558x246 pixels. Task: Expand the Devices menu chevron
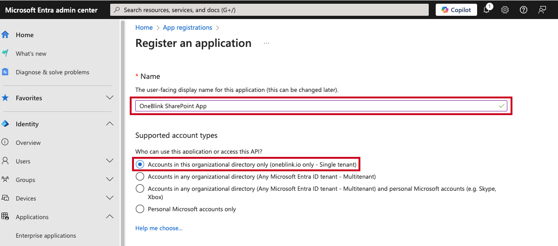[110, 198]
